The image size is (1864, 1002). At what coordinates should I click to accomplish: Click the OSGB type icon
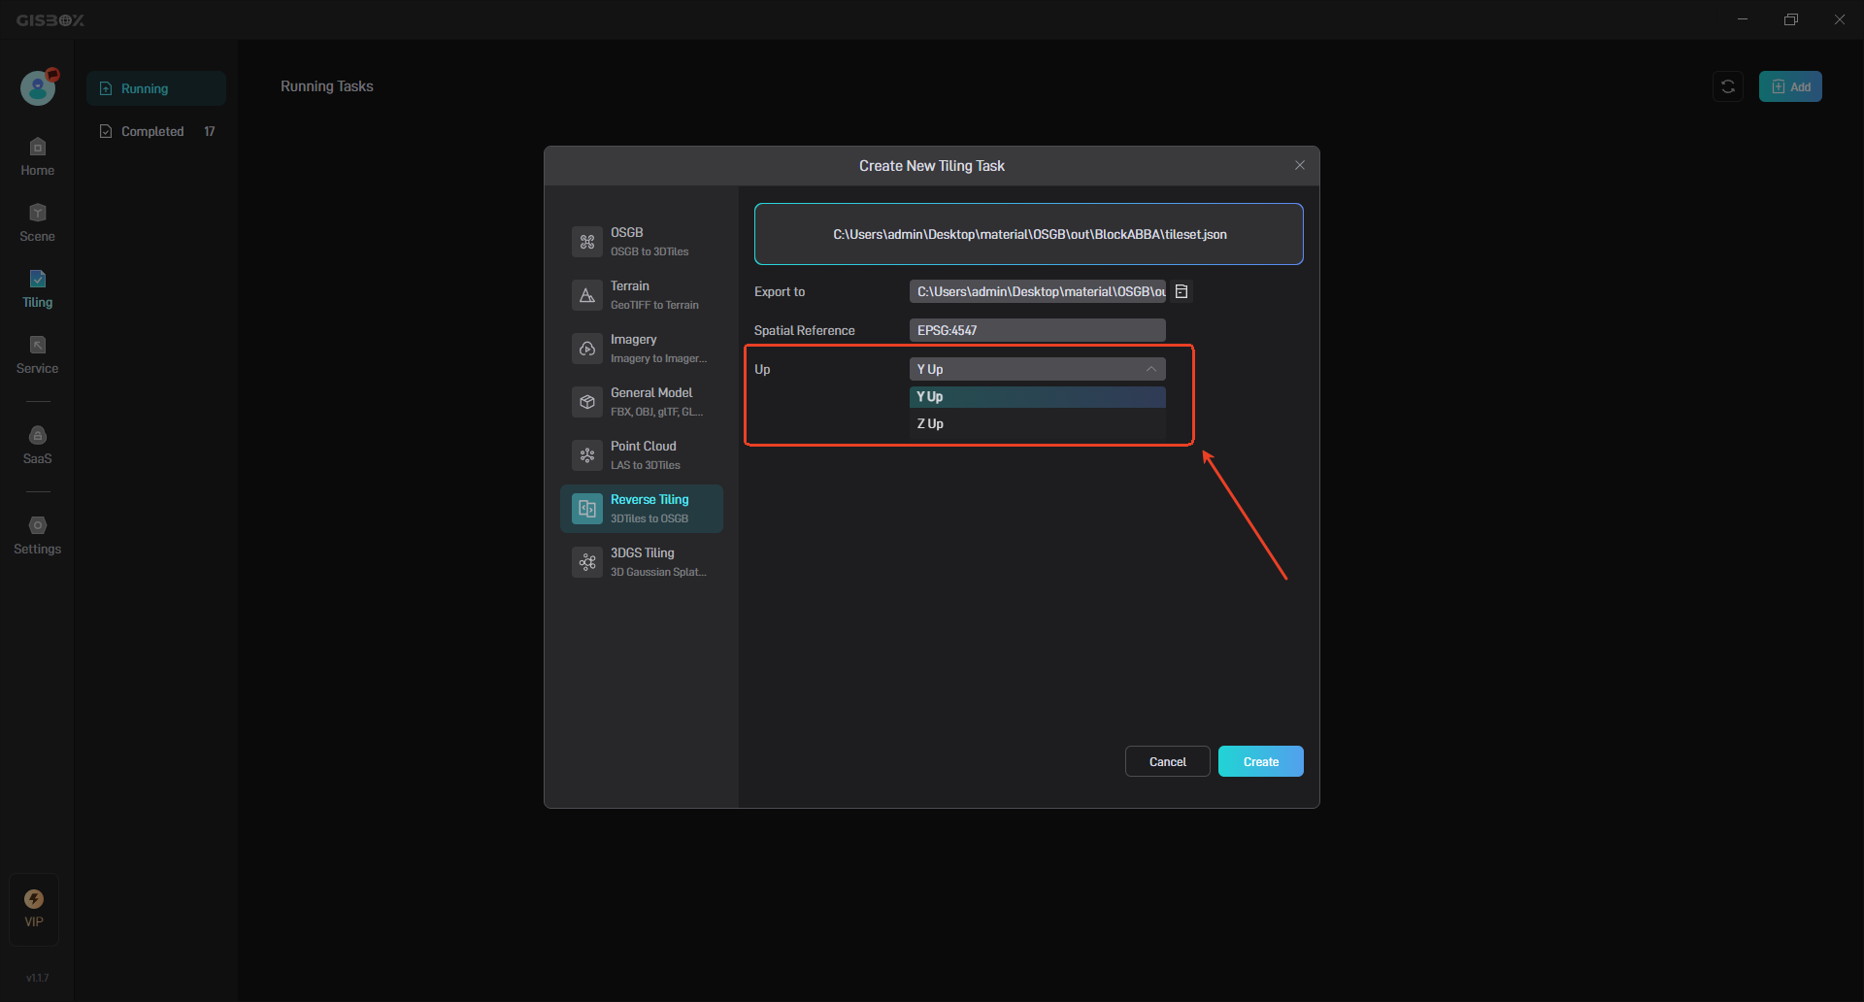coord(587,242)
